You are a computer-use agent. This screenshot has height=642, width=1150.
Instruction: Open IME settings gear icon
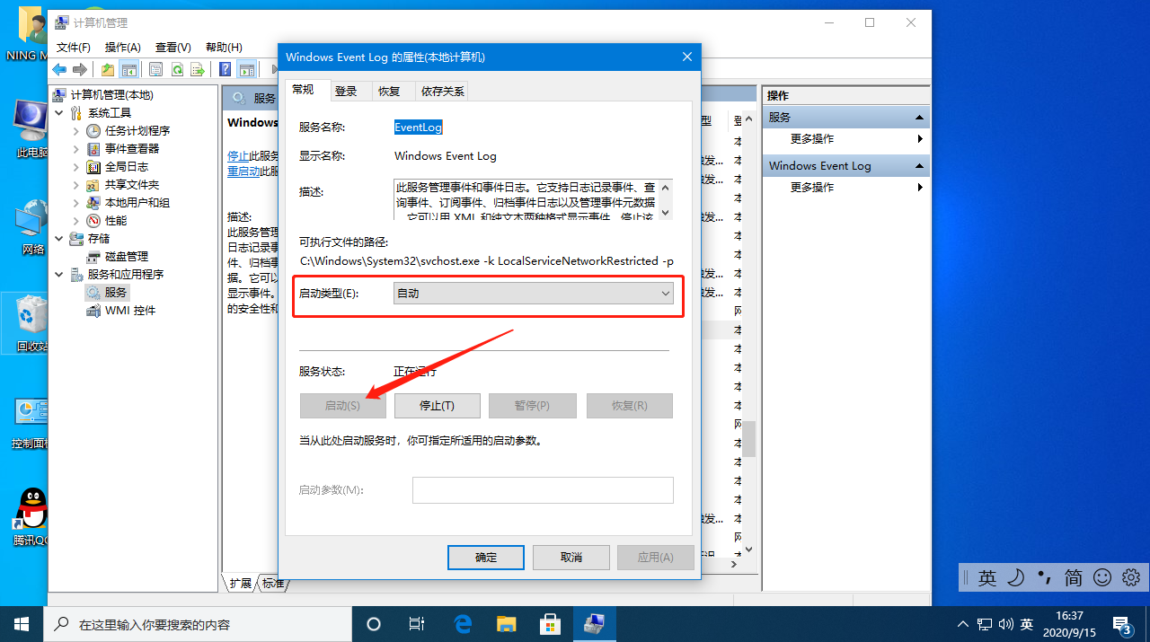tap(1131, 577)
